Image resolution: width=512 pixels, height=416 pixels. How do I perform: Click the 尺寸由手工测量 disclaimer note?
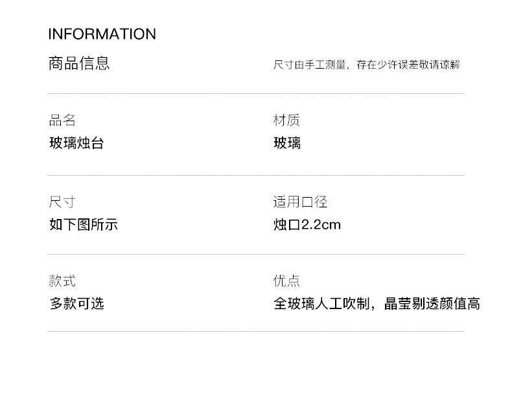pos(366,65)
